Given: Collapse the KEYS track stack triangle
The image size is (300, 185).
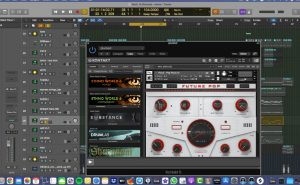Looking at the screenshot, I should point(30,72).
